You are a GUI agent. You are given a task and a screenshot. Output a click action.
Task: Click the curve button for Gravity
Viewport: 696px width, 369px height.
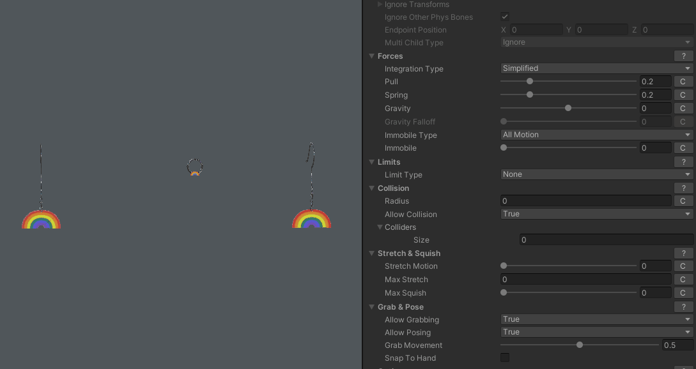[x=683, y=109]
